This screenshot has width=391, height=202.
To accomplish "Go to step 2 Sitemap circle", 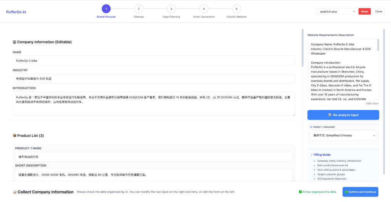I will tap(139, 9).
